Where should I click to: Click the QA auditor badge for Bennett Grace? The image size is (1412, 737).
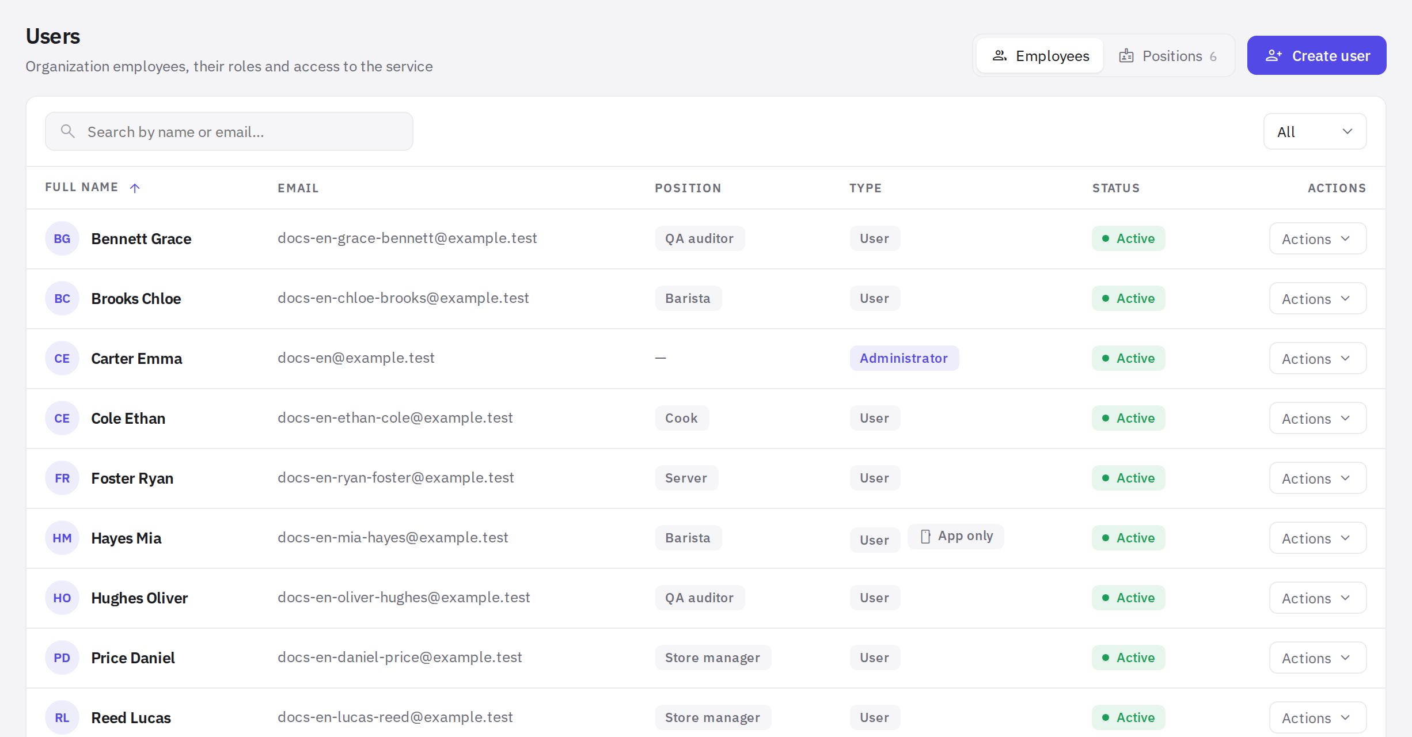700,238
